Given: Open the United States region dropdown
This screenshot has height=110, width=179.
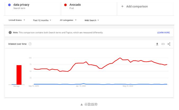Looking at the screenshot, I should [17, 20].
